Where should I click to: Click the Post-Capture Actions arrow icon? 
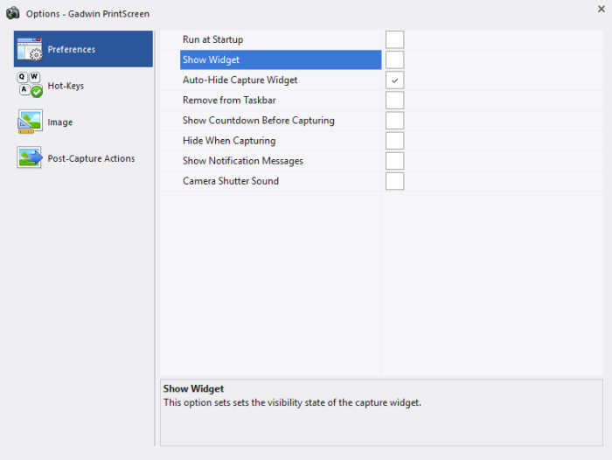(30, 157)
